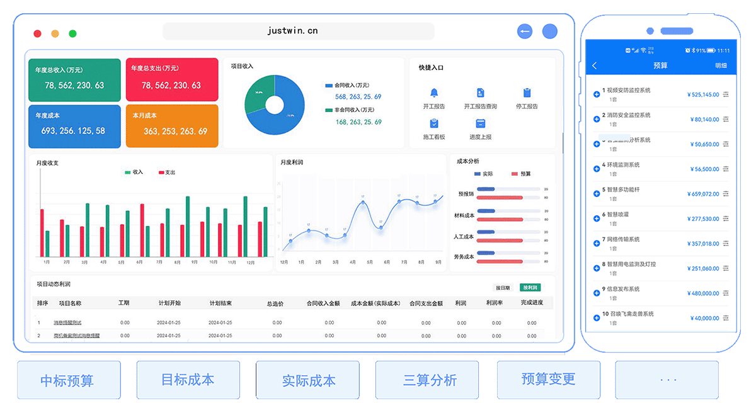This screenshot has height=403, width=756.
Task: Click the justwin.cn address bar
Action: [x=298, y=31]
